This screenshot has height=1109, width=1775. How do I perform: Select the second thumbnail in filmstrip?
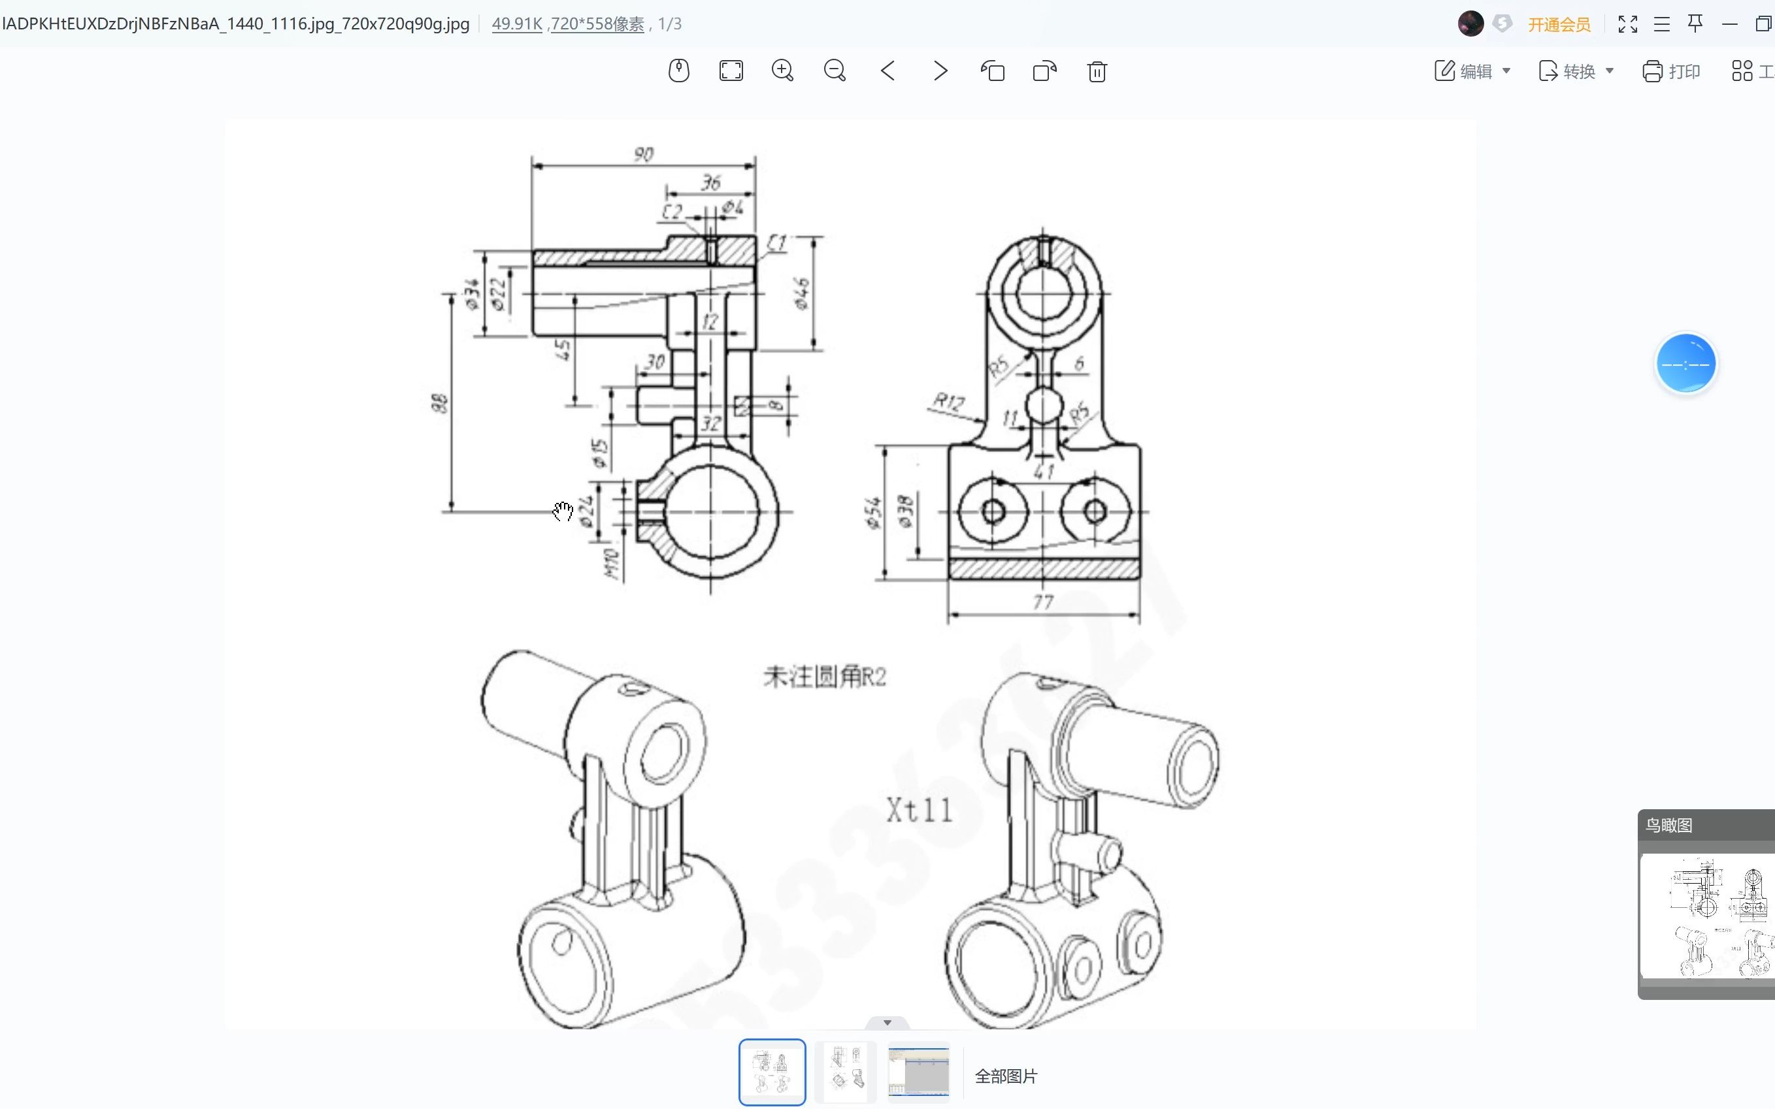pyautogui.click(x=845, y=1072)
